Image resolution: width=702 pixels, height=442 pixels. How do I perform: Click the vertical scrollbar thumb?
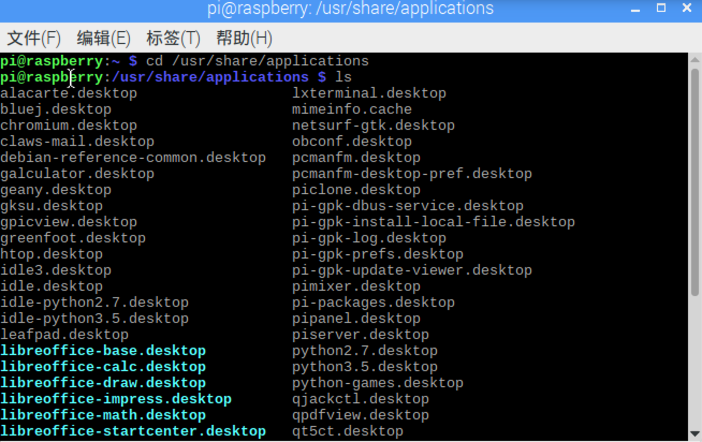click(694, 182)
